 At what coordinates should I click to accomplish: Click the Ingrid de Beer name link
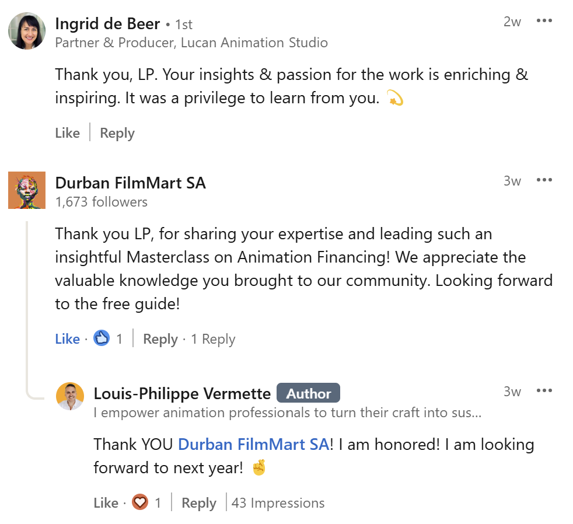click(107, 24)
